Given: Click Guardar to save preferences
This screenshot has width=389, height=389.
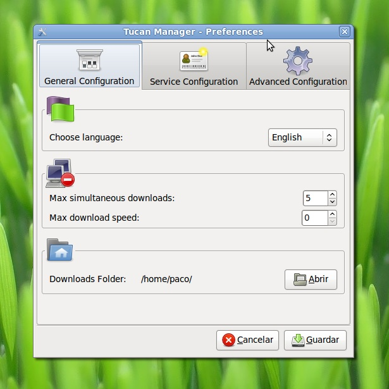Looking at the screenshot, I should pyautogui.click(x=315, y=340).
